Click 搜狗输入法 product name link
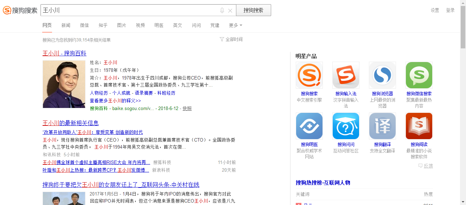Image resolution: width=466 pixels, height=205 pixels. click(x=346, y=94)
